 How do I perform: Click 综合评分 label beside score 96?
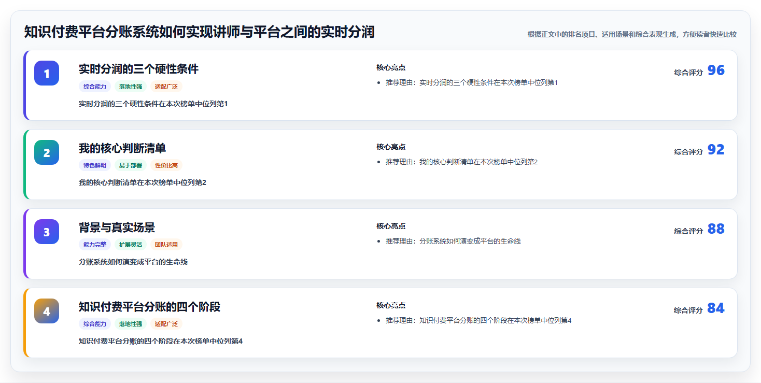pyautogui.click(x=688, y=73)
